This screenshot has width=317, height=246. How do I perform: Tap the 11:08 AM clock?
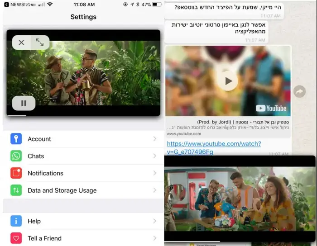[84, 5]
